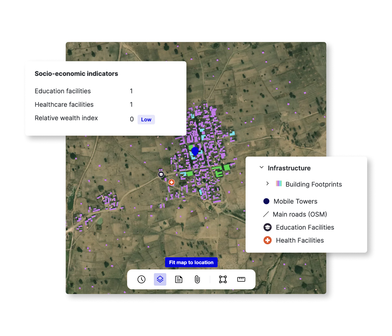Toggle the Education Facilities layer

coord(305,227)
